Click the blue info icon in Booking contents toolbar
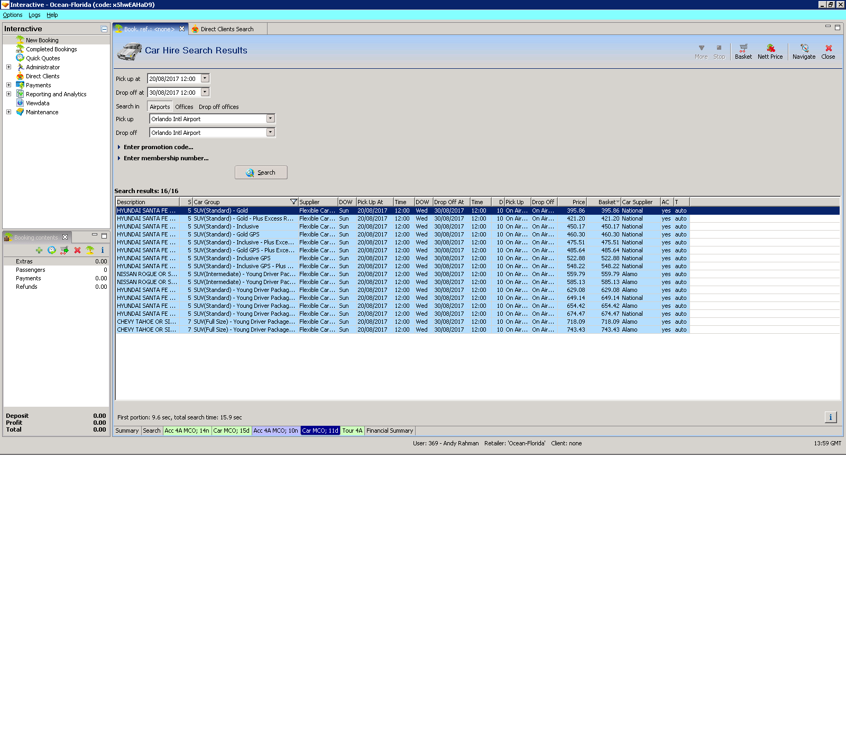Screen dimensions: 846x741 (x=103, y=250)
